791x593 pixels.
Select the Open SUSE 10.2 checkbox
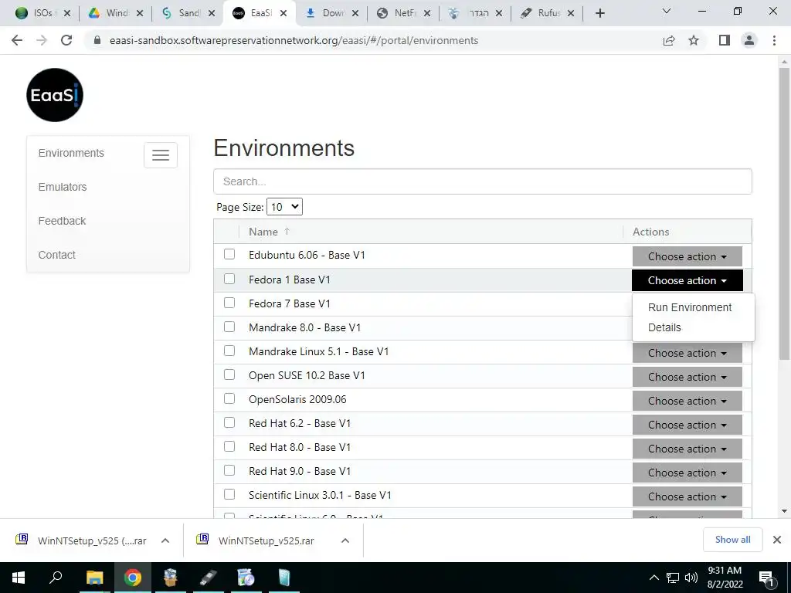point(229,374)
